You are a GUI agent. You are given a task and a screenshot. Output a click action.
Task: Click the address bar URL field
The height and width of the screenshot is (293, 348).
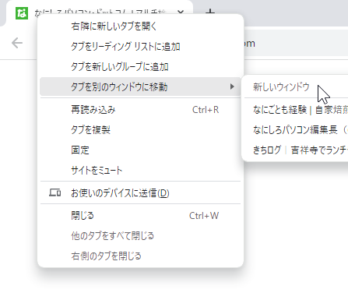tap(296, 44)
